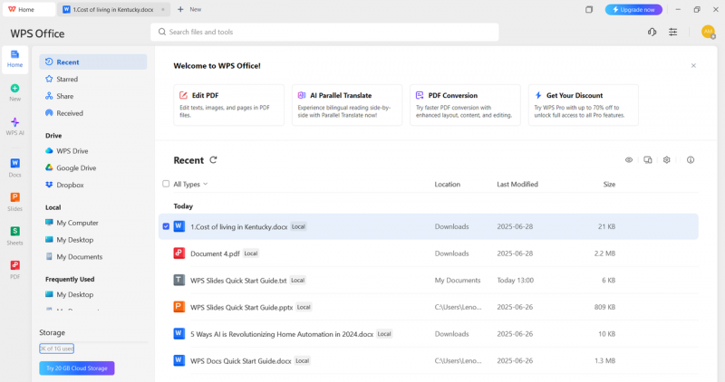The image size is (725, 382).
Task: Click the pptx icon of WPS Slides Quick Start Guide
Action: (179, 307)
